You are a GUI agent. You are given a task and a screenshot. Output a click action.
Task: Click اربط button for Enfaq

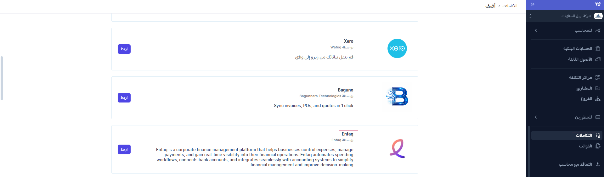point(124,149)
